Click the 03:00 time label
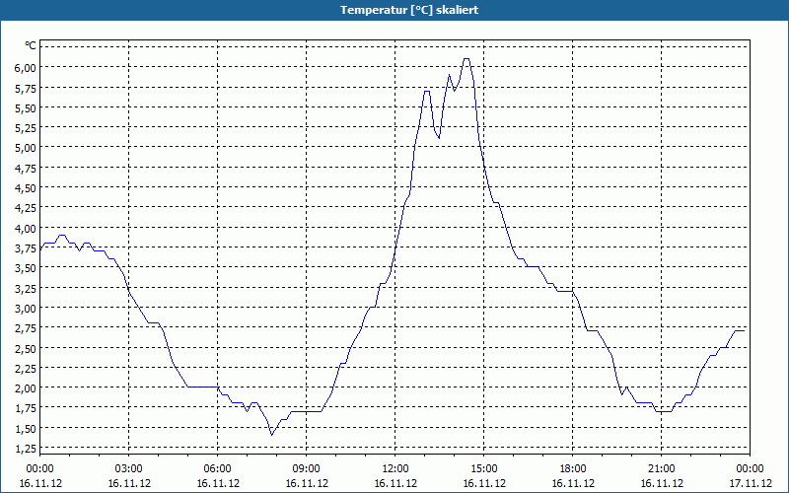 pos(129,469)
